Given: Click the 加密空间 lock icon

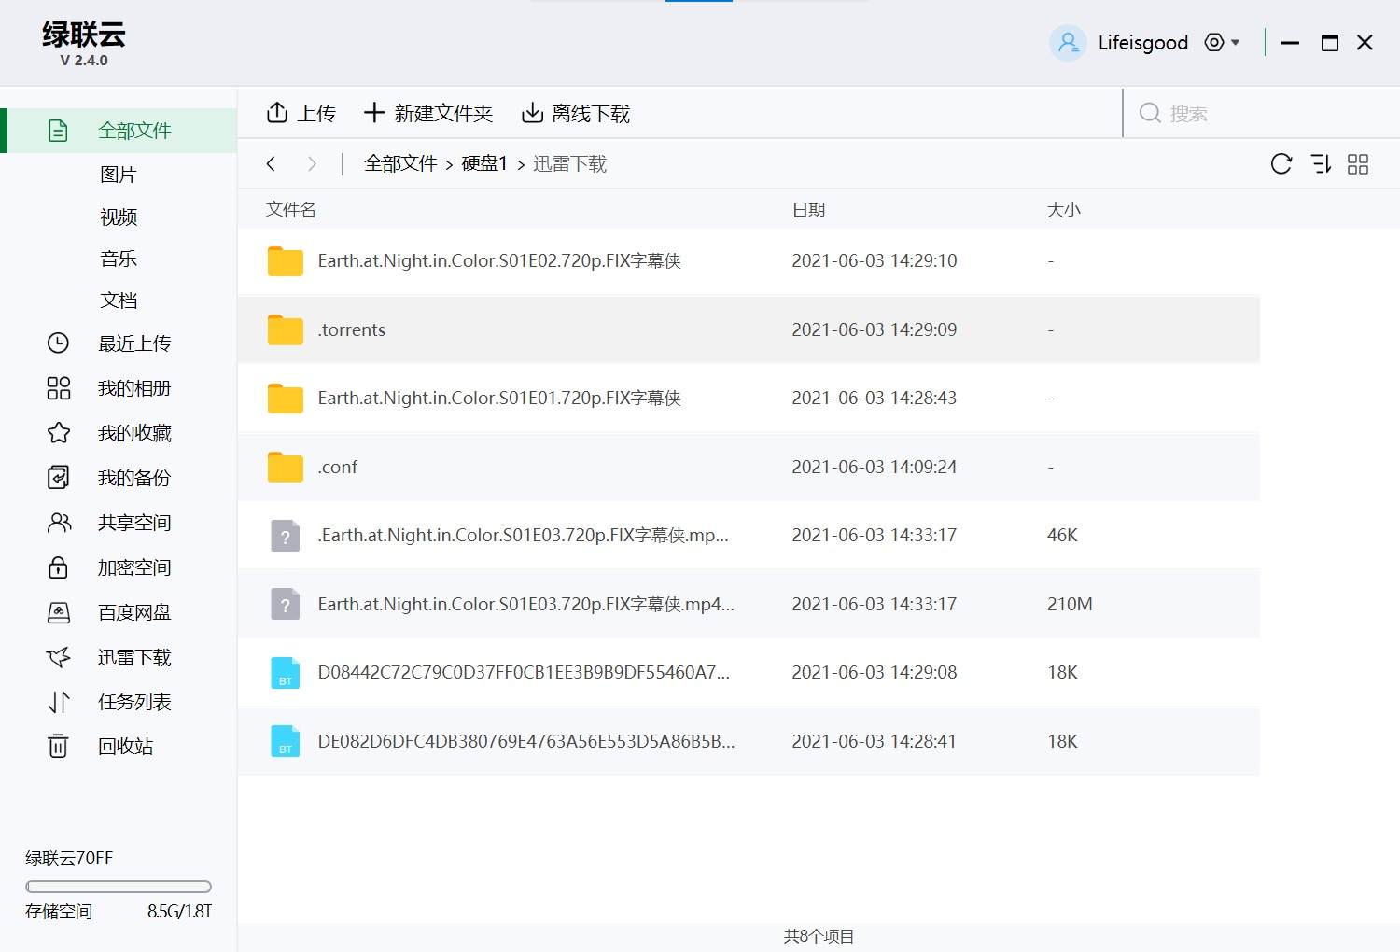Looking at the screenshot, I should click(x=58, y=567).
